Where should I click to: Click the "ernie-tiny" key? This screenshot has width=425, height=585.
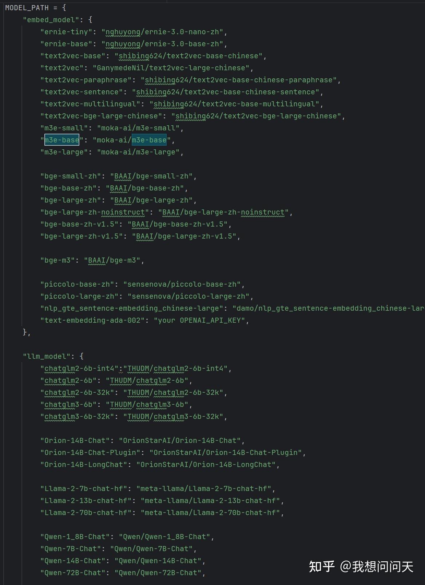click(66, 32)
